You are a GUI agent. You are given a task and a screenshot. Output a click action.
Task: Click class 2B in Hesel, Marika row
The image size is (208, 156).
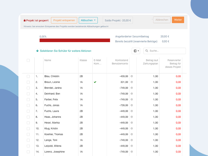coord(81,123)
